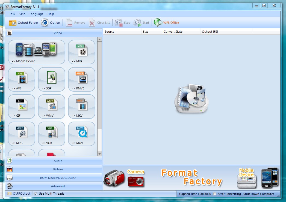Viewport: 286px width, 202px height.
Task: Collapse the Video category panel
Action: (54, 33)
